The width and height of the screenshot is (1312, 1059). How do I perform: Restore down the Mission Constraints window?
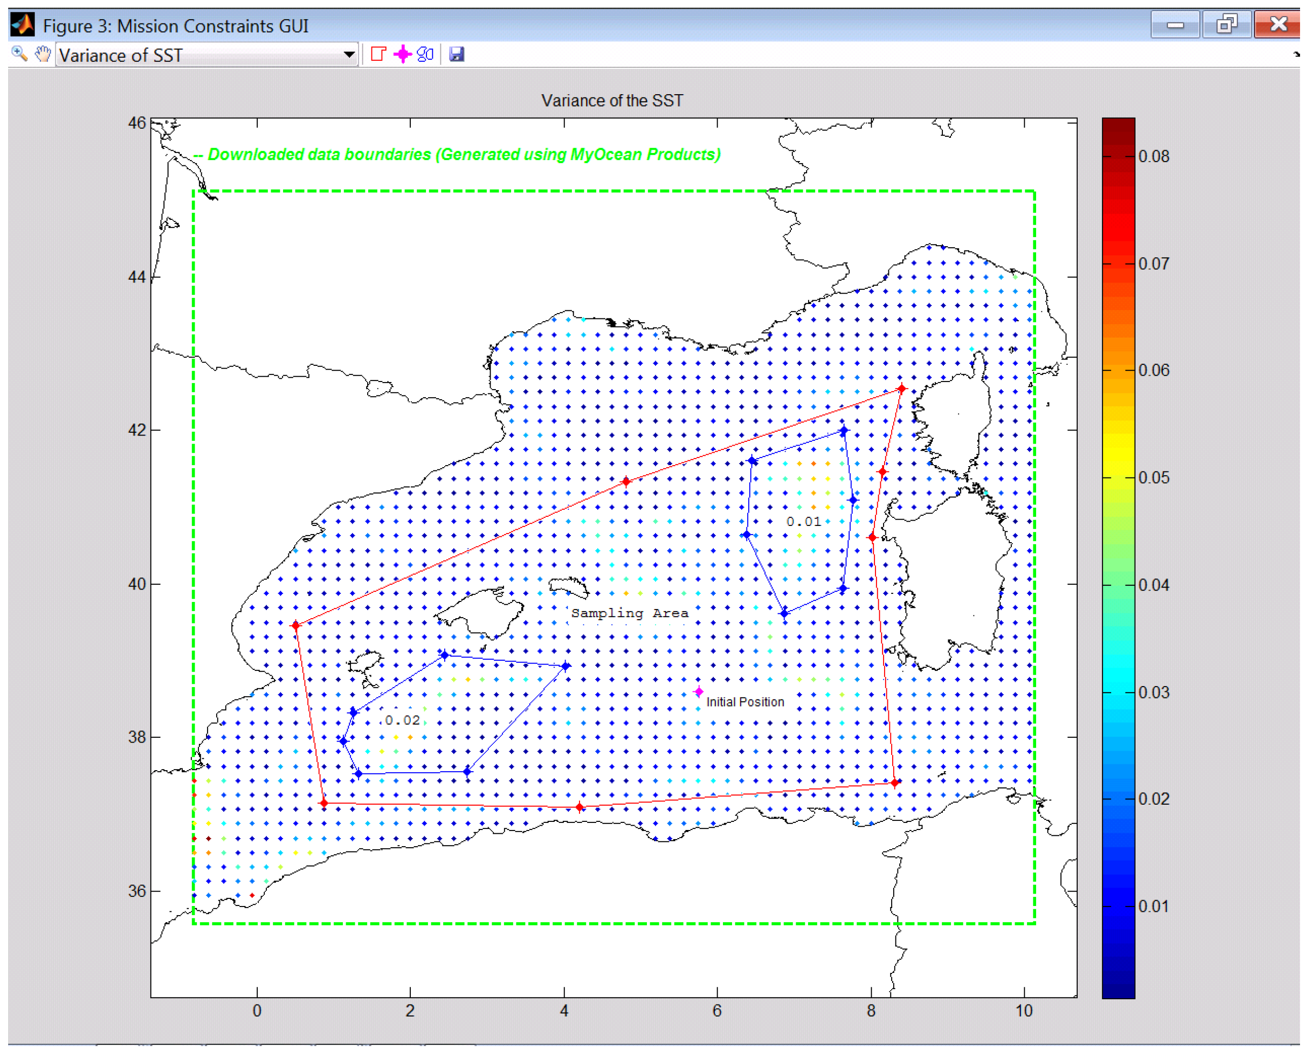(x=1227, y=24)
